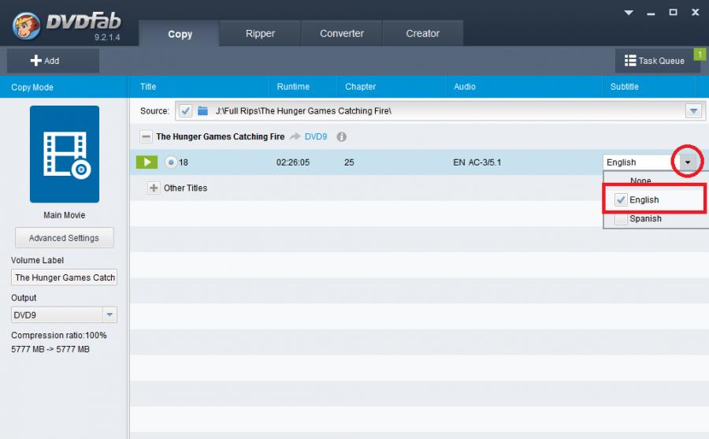
Task: Play preview of title 18
Action: [x=147, y=162]
